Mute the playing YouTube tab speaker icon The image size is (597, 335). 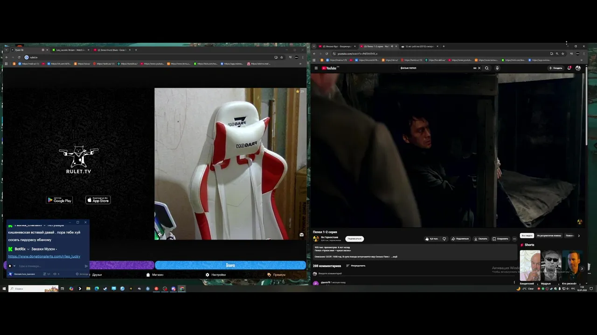pos(392,46)
